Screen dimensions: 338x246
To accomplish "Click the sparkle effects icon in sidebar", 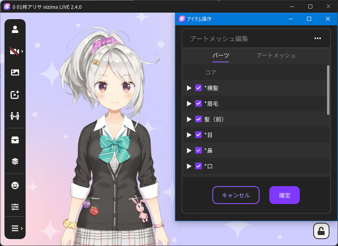I will pyautogui.click(x=15, y=94).
